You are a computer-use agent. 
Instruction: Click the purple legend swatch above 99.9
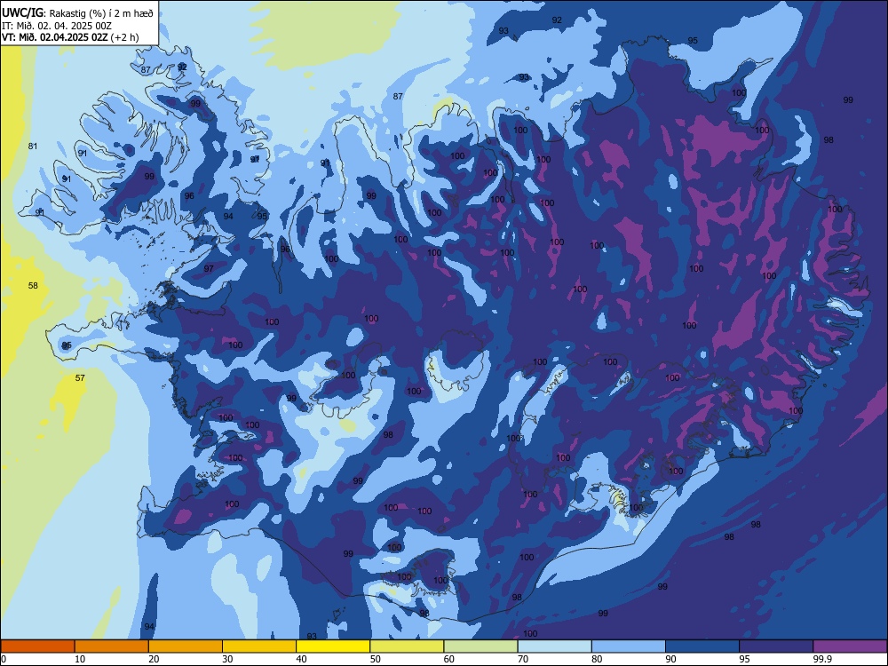coord(850,646)
